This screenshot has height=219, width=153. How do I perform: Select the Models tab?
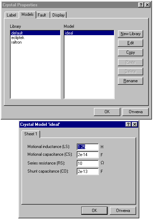(27, 14)
